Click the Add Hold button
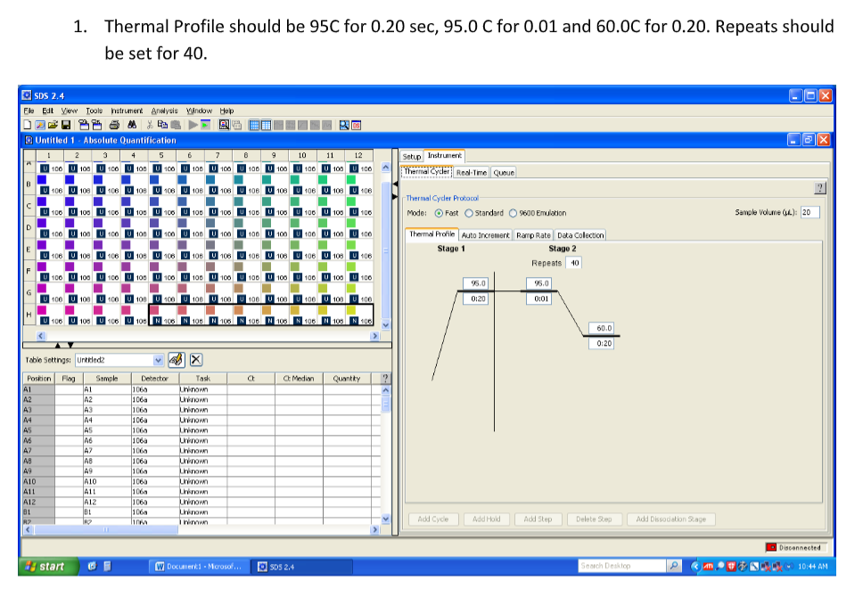863x597 pixels. click(x=487, y=519)
